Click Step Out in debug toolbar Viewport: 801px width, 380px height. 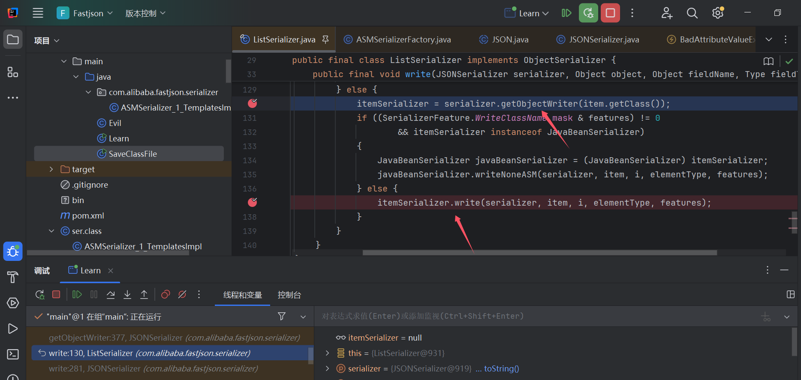pyautogui.click(x=144, y=294)
